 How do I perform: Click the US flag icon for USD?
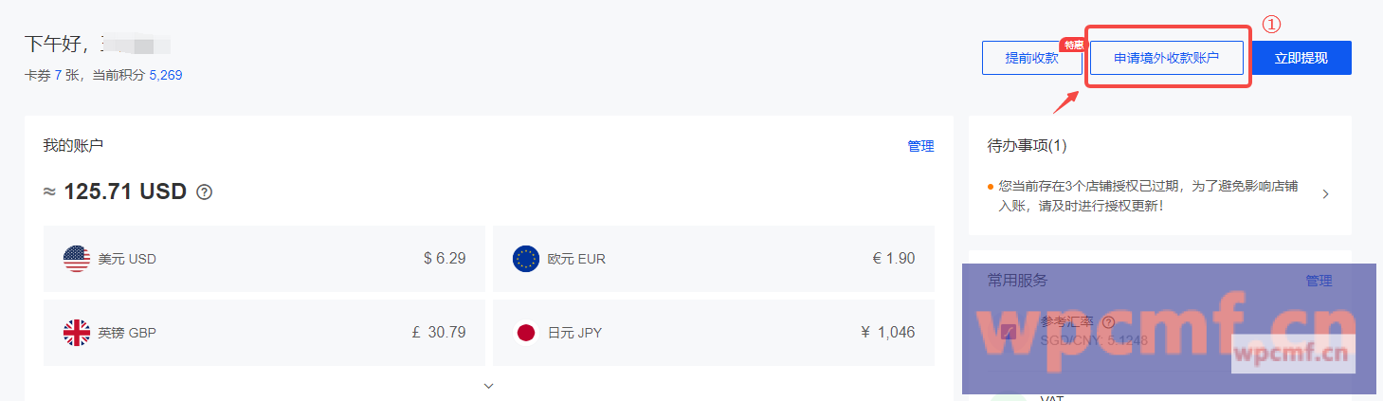(77, 258)
